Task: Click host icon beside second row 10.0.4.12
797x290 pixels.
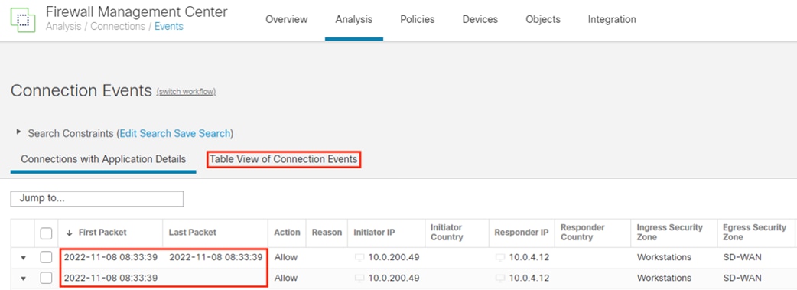Action: pyautogui.click(x=500, y=278)
